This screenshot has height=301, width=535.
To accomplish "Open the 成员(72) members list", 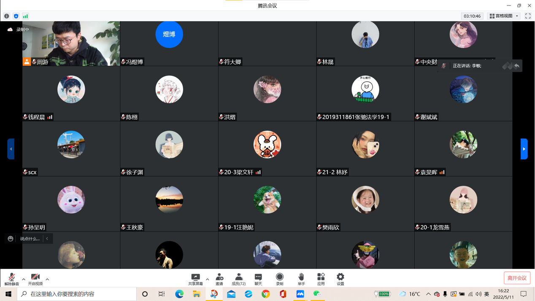I will click(x=239, y=279).
